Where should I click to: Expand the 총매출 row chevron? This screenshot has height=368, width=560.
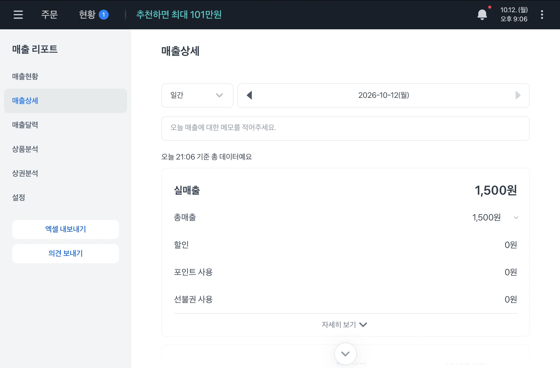click(x=516, y=218)
